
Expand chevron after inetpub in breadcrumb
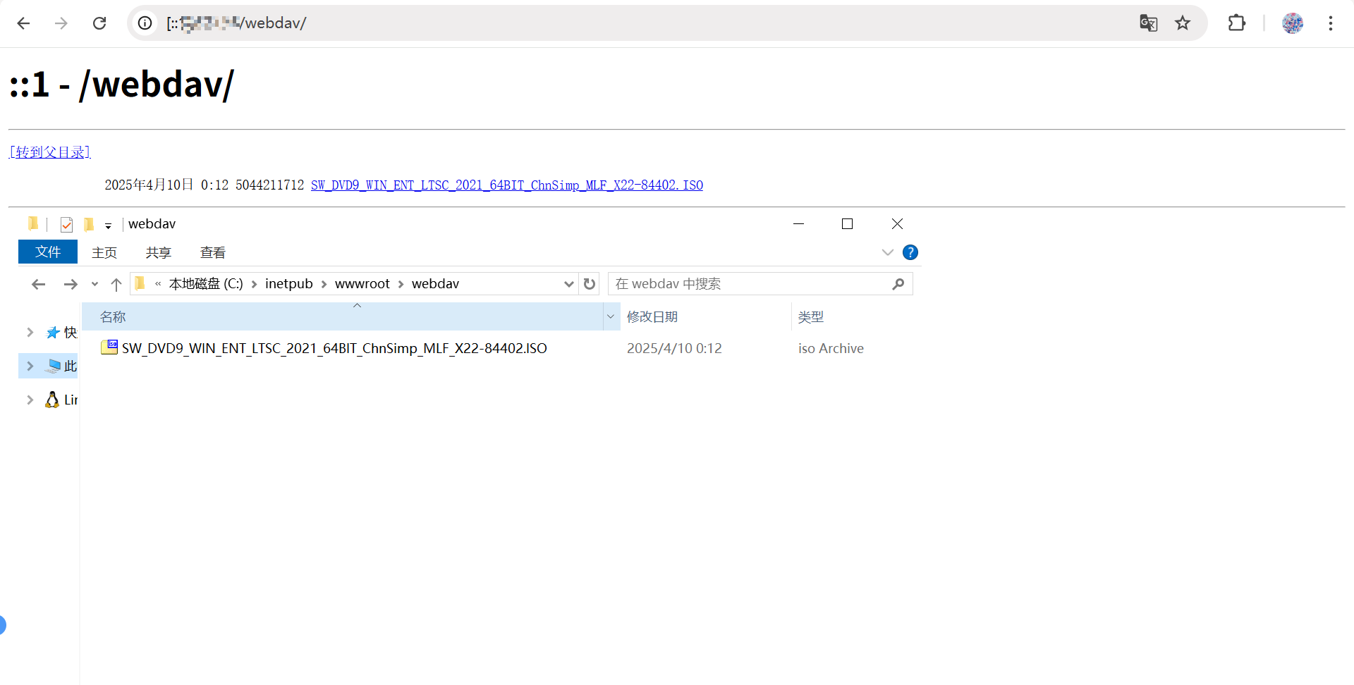(x=324, y=284)
